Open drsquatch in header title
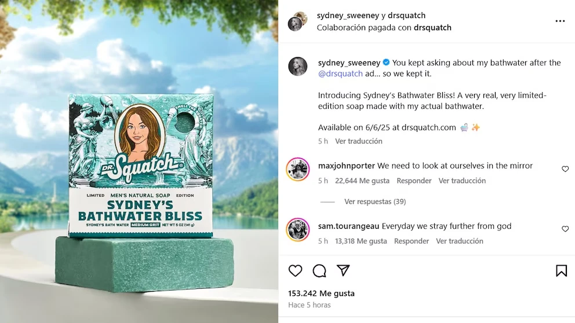 [407, 16]
